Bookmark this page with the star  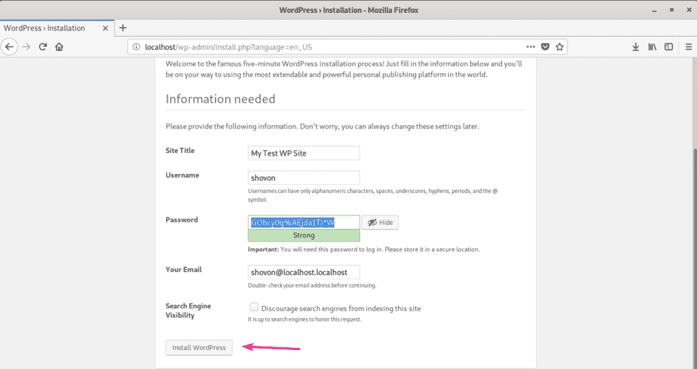pos(560,47)
